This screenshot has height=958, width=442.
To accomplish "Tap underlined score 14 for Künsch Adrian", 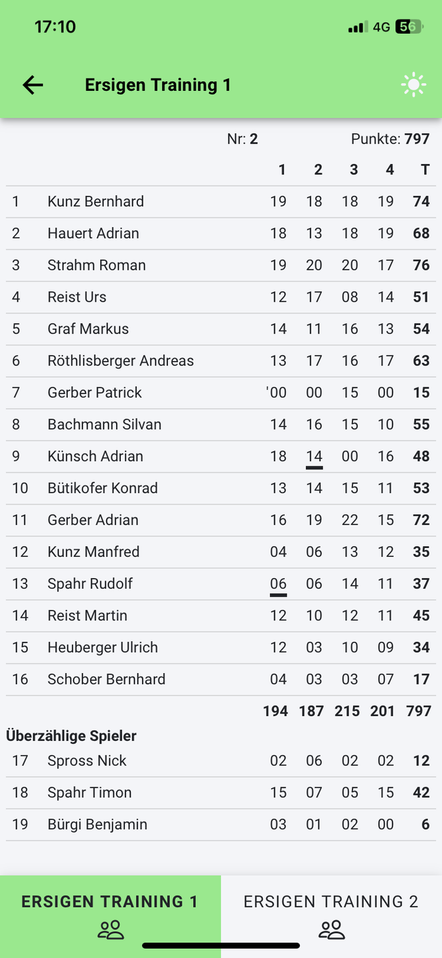I will pyautogui.click(x=314, y=456).
